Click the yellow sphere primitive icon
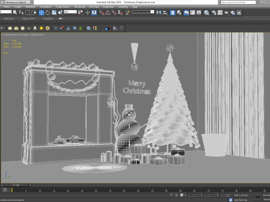Screen dimensions: 270x202 point(22,28)
